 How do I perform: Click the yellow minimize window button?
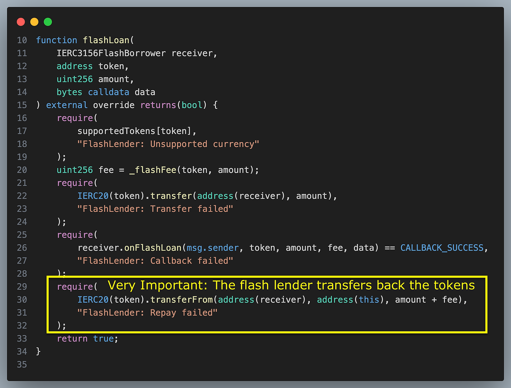point(34,22)
